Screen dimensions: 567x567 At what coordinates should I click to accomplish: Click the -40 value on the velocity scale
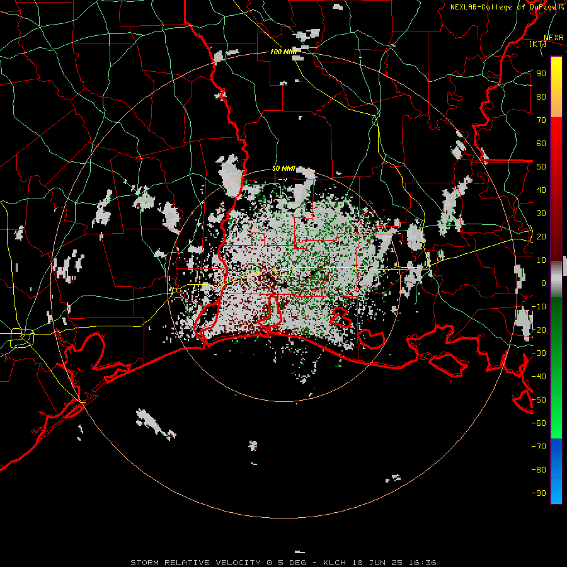pos(539,377)
